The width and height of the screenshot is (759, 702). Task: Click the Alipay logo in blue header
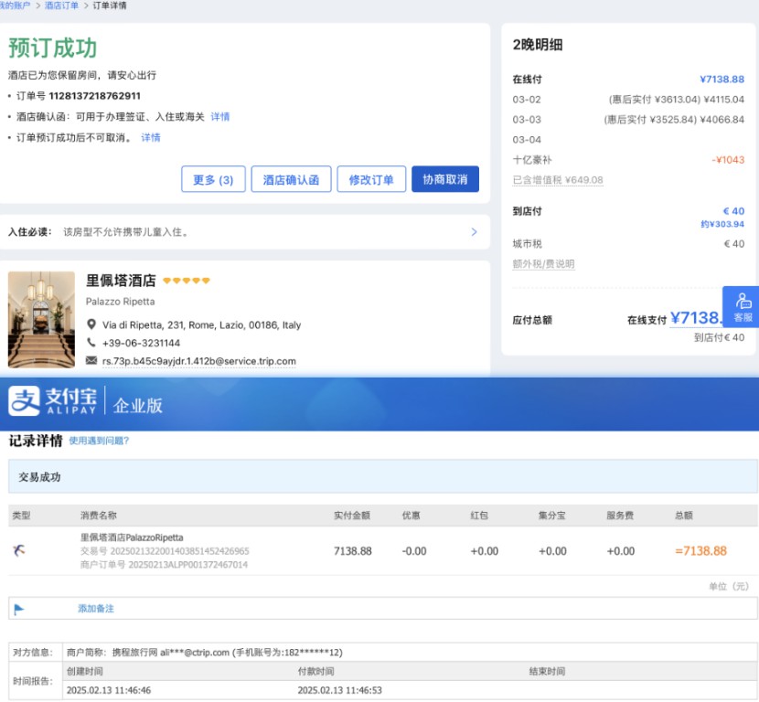pyautogui.click(x=52, y=402)
